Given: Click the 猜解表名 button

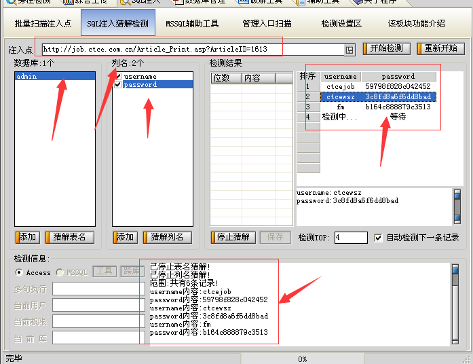Looking at the screenshot, I should point(69,237).
